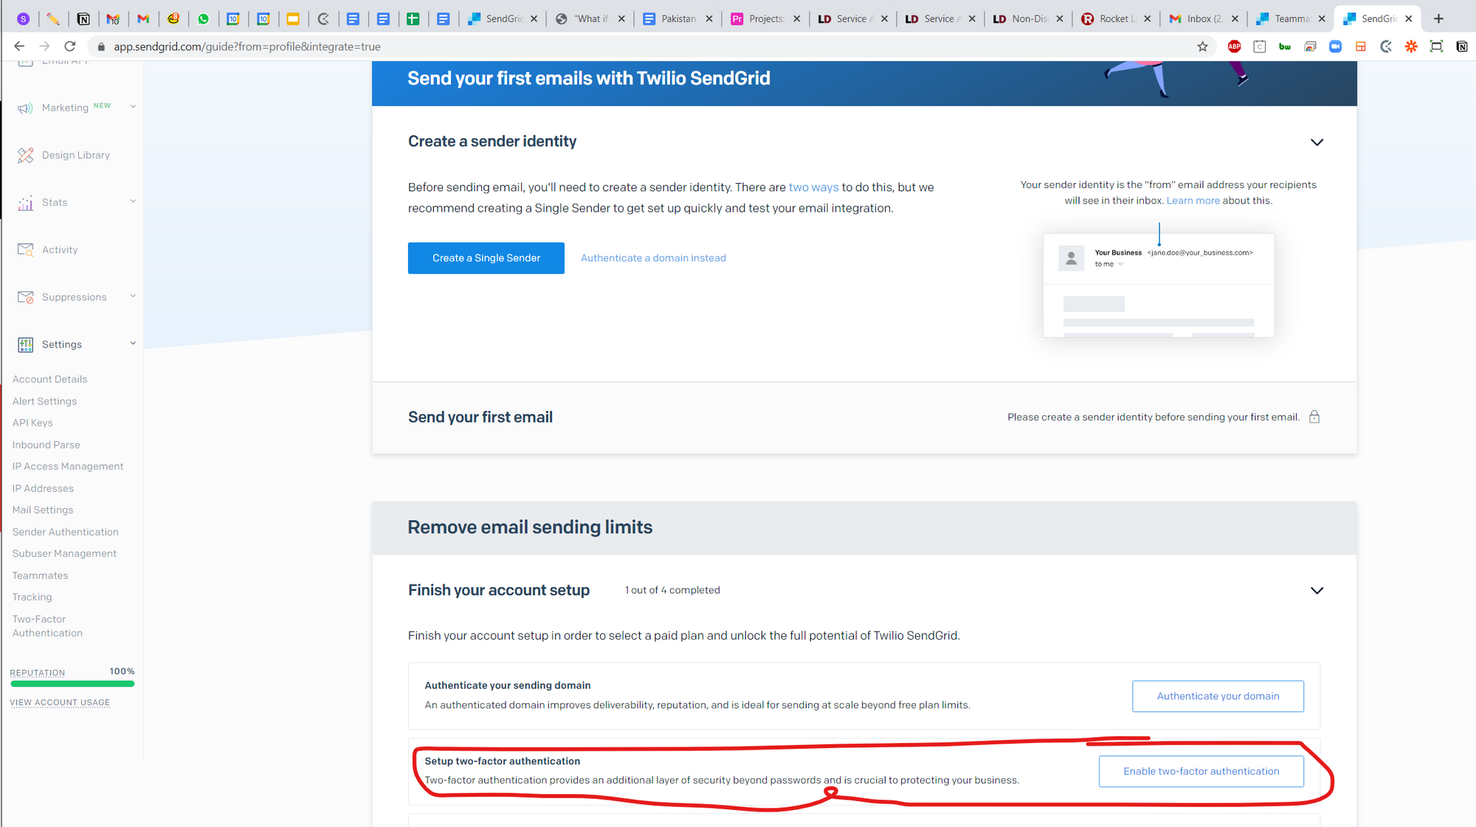Open API Keys under Settings

[32, 423]
